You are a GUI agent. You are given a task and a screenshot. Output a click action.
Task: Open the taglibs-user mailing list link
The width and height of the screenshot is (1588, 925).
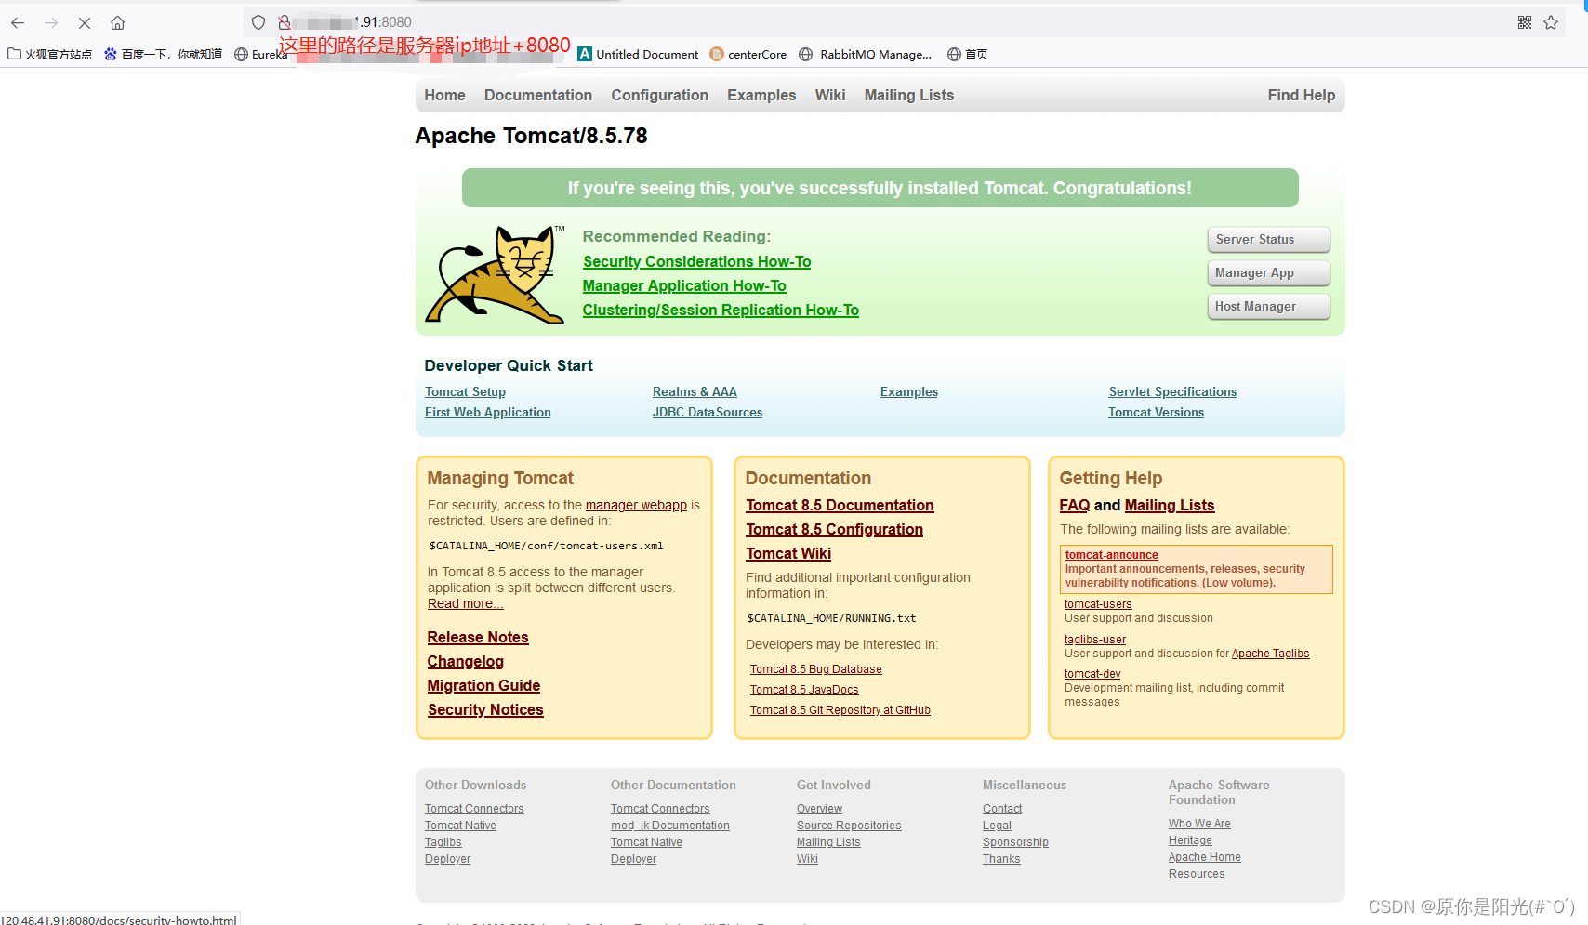tap(1094, 640)
